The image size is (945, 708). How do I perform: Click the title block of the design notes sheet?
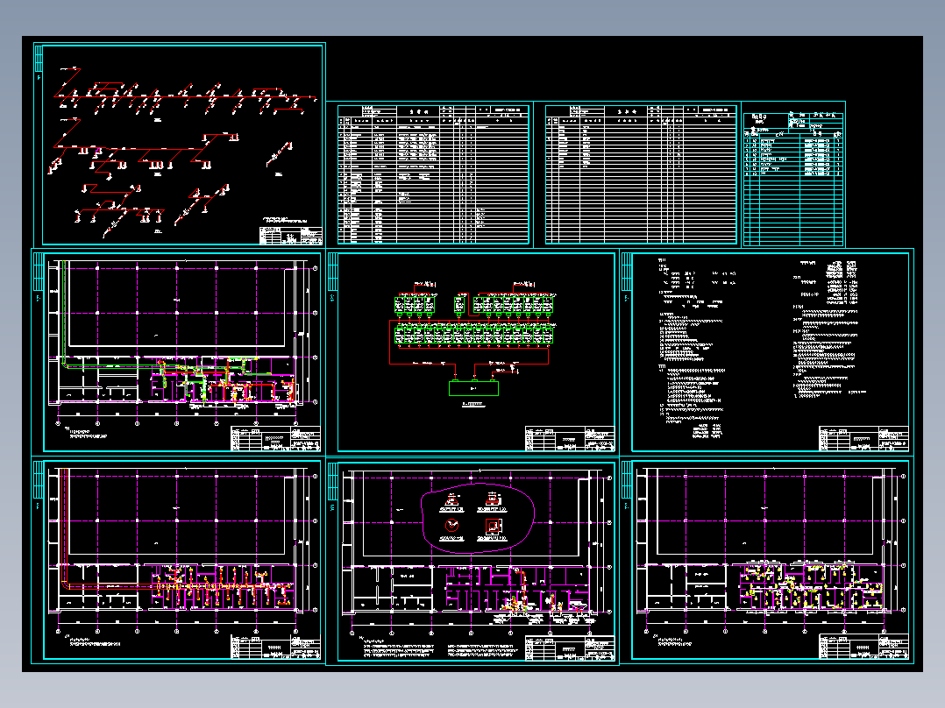tap(863, 438)
